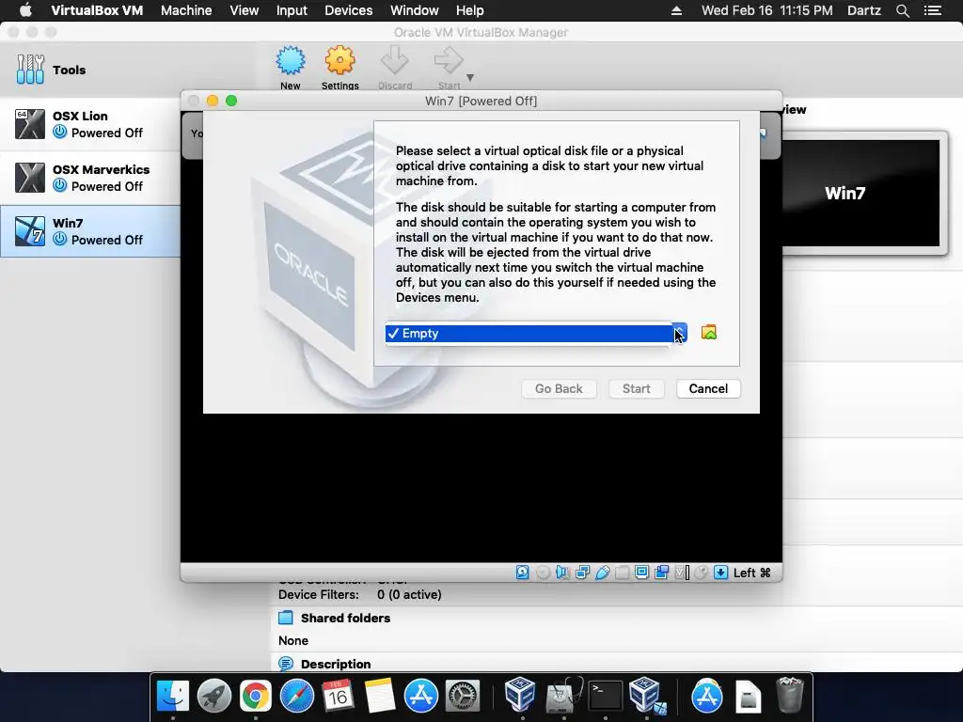Viewport: 963px width, 722px height.
Task: Open System Preferences from the dock
Action: tap(462, 697)
